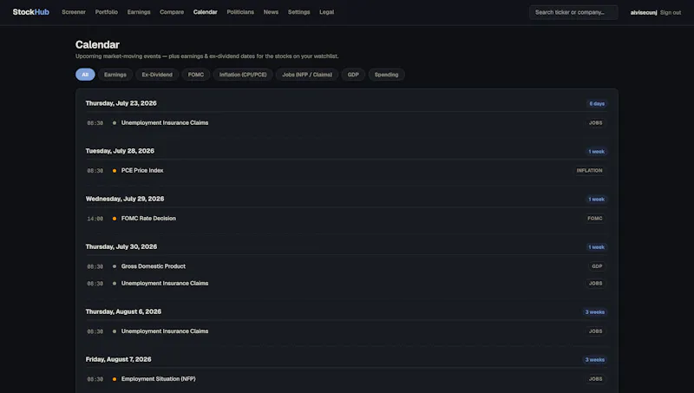Filter by Inflation (CPI/PCE)
This screenshot has height=393, width=694.
[243, 75]
